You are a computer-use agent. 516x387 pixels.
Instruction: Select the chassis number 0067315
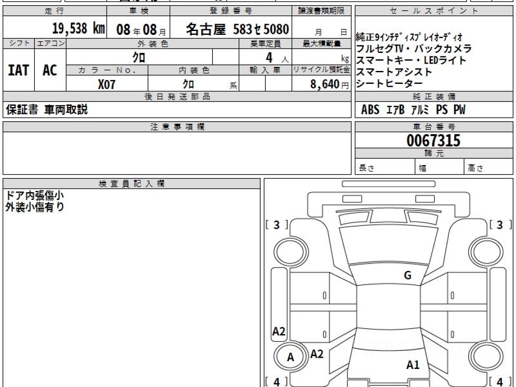pos(433,140)
